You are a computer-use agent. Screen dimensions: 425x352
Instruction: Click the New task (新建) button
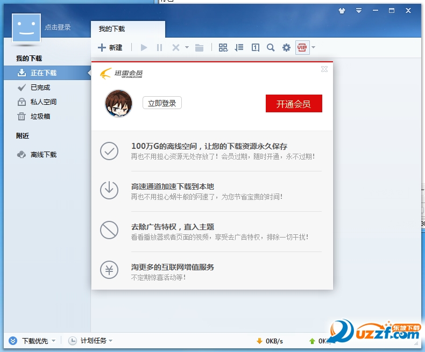click(x=110, y=48)
